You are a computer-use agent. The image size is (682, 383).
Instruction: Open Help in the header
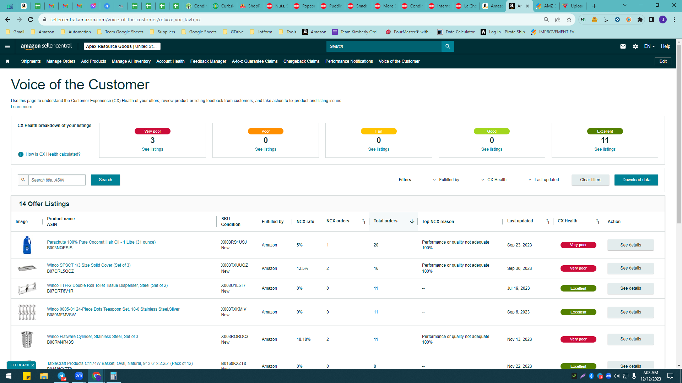pos(665,46)
